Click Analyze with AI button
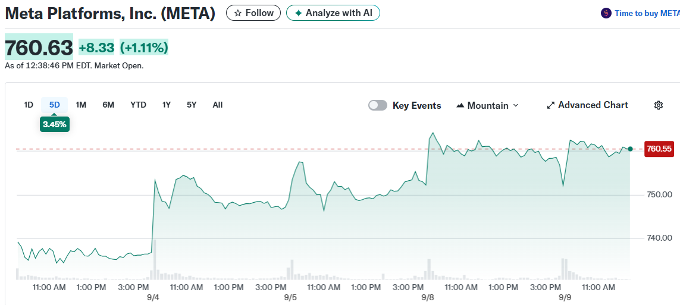 click(333, 13)
